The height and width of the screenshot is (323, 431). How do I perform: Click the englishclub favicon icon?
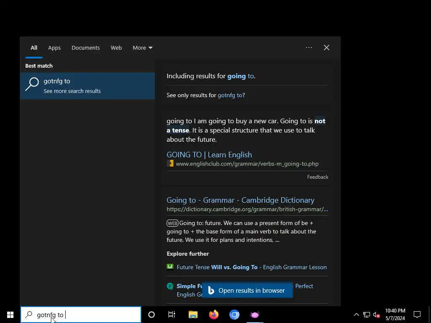170,164
